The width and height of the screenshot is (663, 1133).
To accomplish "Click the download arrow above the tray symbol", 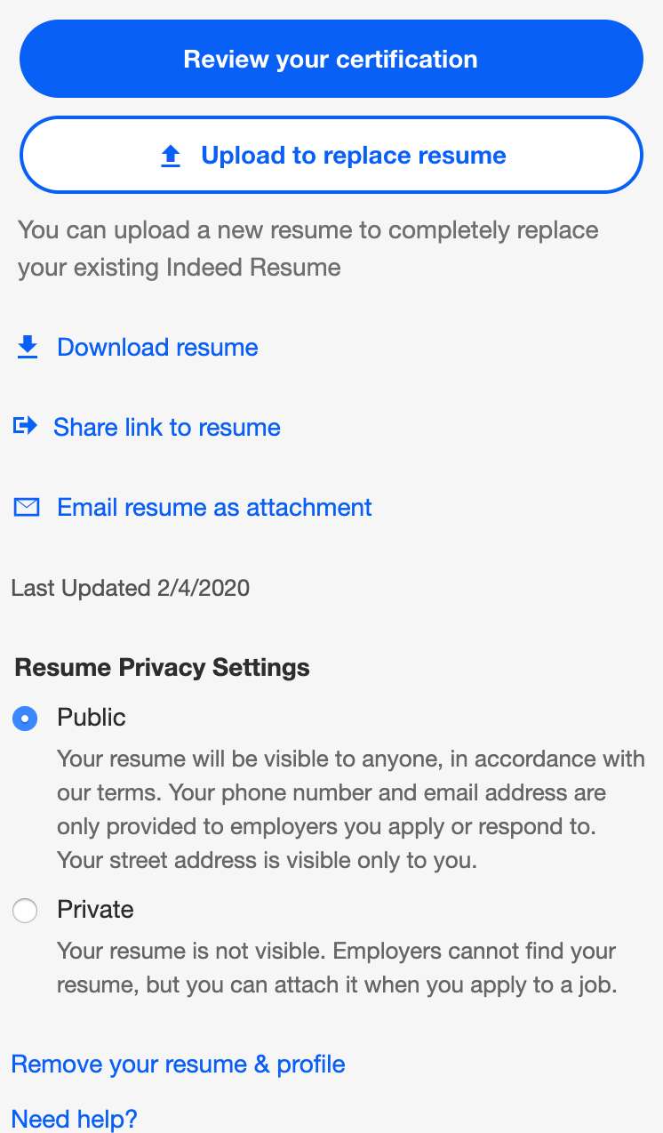I will [28, 347].
